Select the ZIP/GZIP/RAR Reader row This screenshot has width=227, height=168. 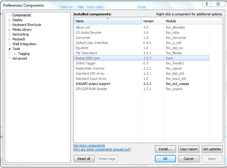[x=141, y=89]
